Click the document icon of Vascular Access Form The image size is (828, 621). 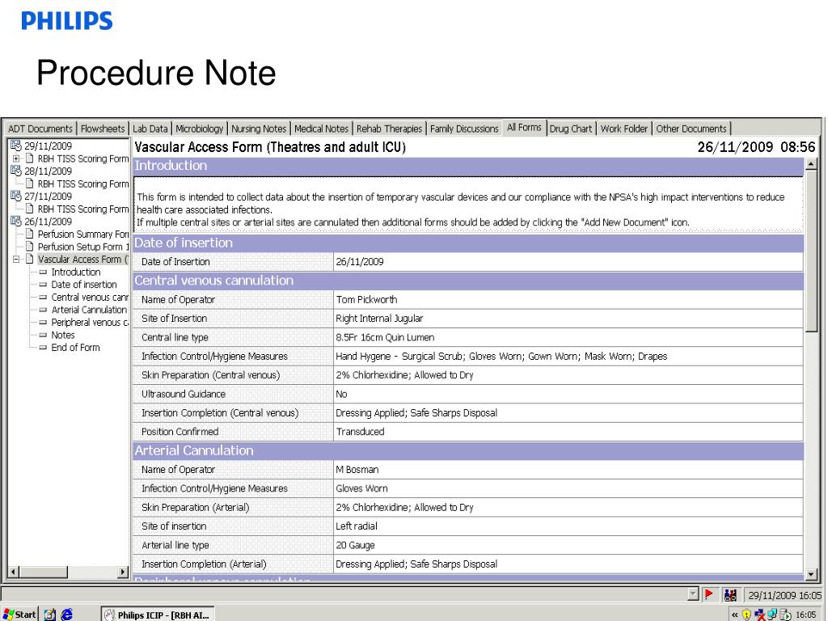[30, 260]
